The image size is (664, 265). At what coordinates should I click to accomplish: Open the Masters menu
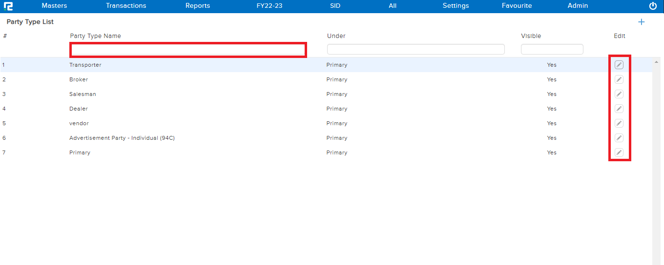pyautogui.click(x=54, y=6)
